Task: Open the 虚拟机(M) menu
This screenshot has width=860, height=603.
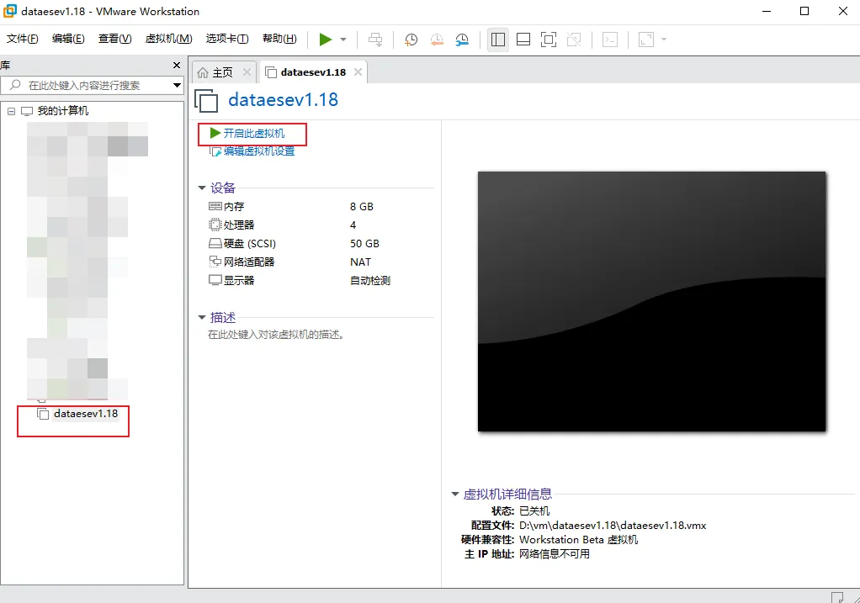Action: 168,39
